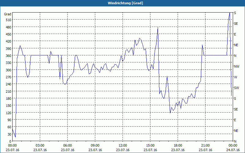Select the 00:00 label above 23.07.16
Screen dimensions: 245x153
12,146
